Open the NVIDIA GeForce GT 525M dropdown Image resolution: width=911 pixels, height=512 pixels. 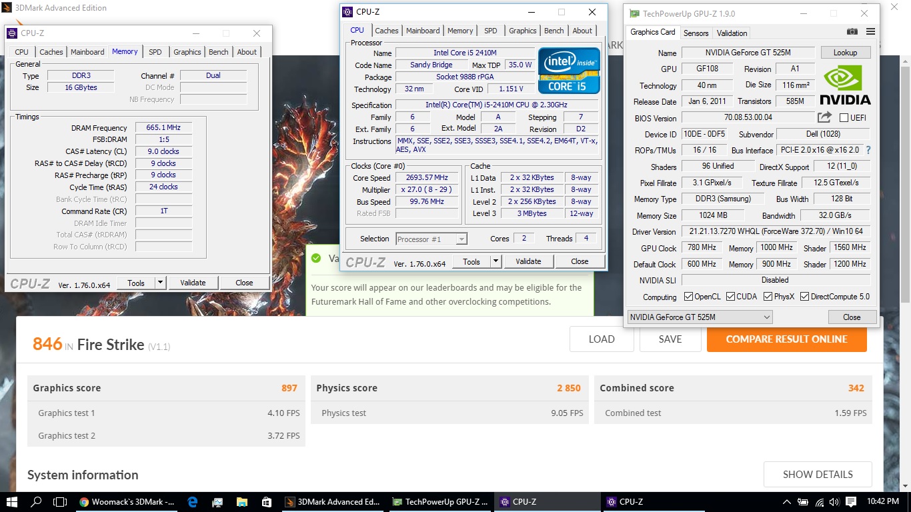700,317
